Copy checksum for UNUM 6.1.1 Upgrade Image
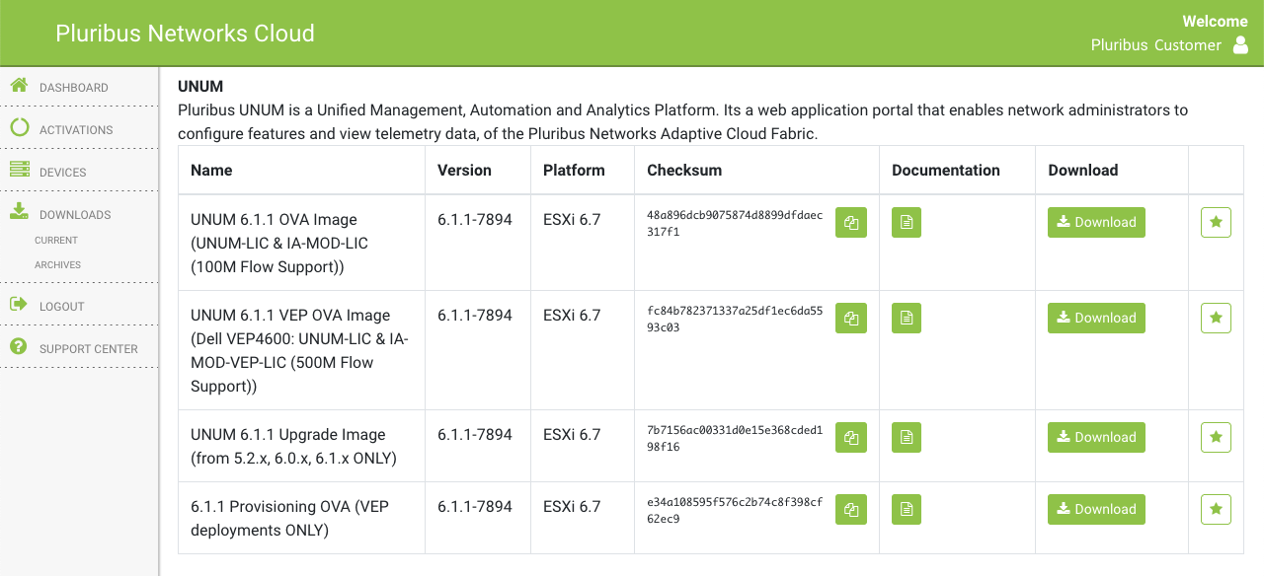Image resolution: width=1264 pixels, height=576 pixels. tap(851, 438)
